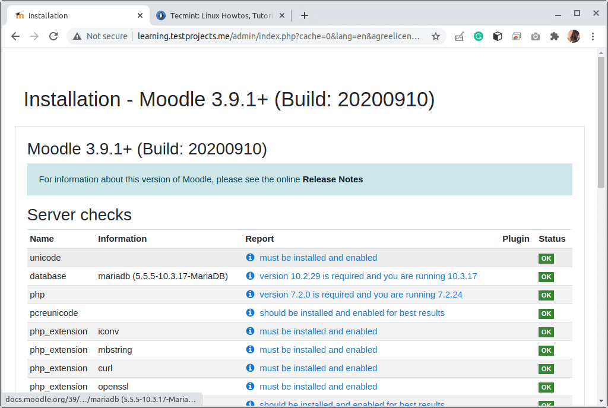Click the cube extension icon
The height and width of the screenshot is (408, 608).
pyautogui.click(x=498, y=36)
